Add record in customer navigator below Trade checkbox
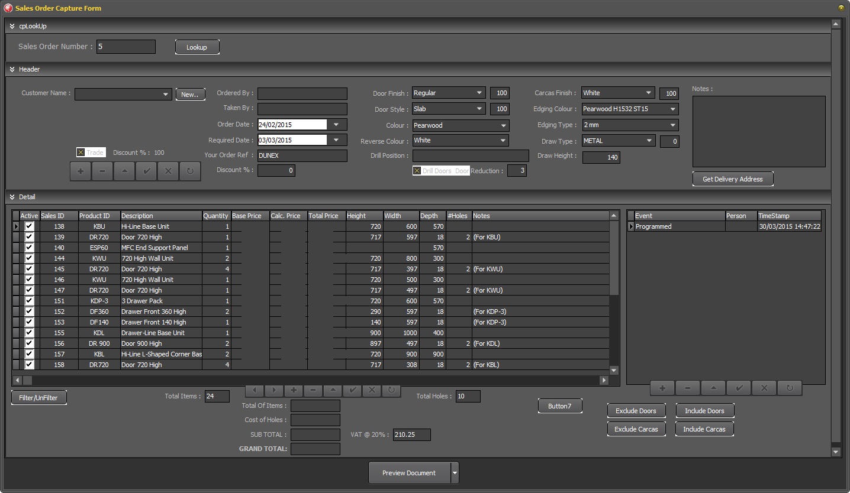The height and width of the screenshot is (493, 850). click(81, 171)
